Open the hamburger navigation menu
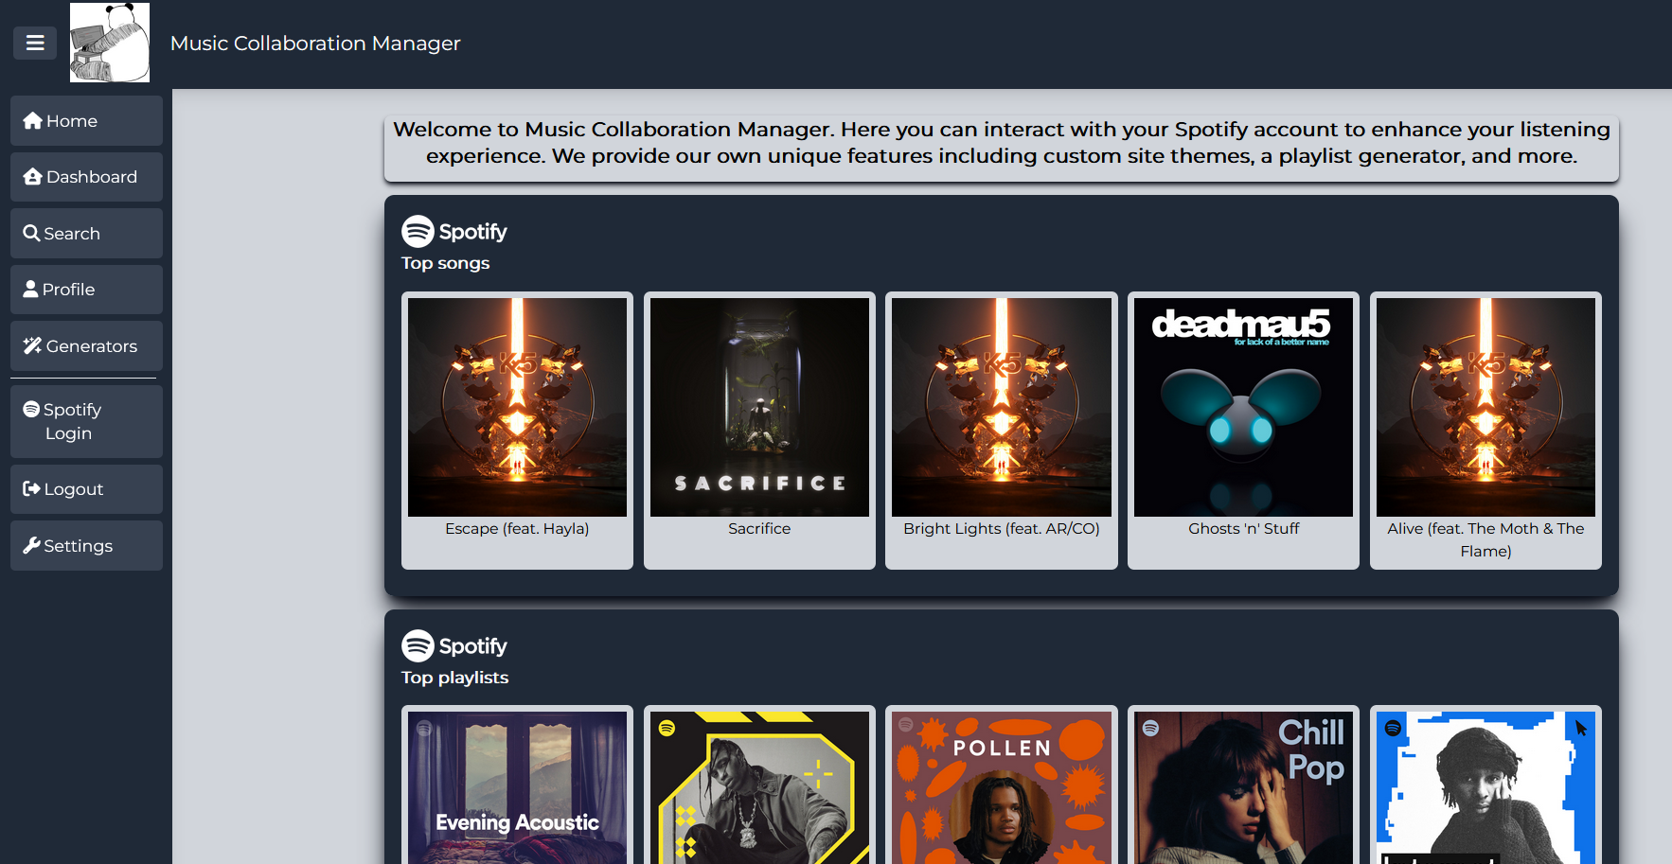 click(35, 43)
